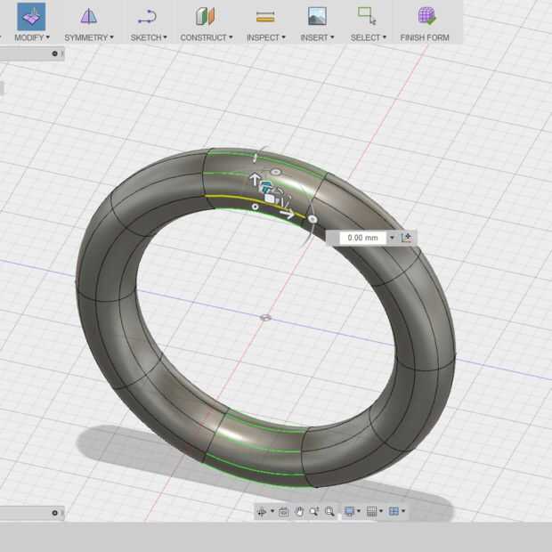This screenshot has width=552, height=552.
Task: Click the 0.00 mm distance input field
Action: [x=362, y=238]
